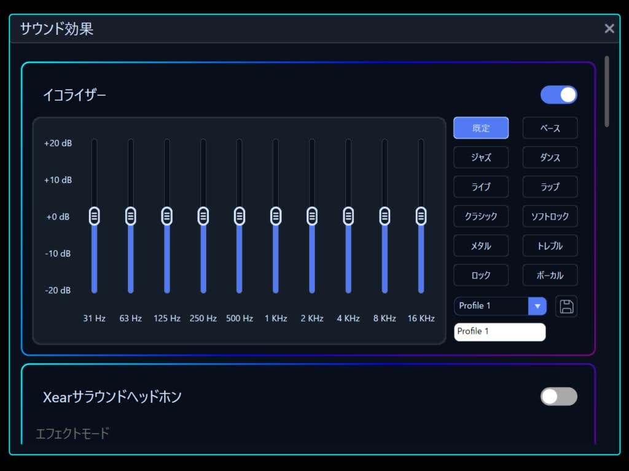Select the ジャズ preset
The image size is (629, 471).
481,157
